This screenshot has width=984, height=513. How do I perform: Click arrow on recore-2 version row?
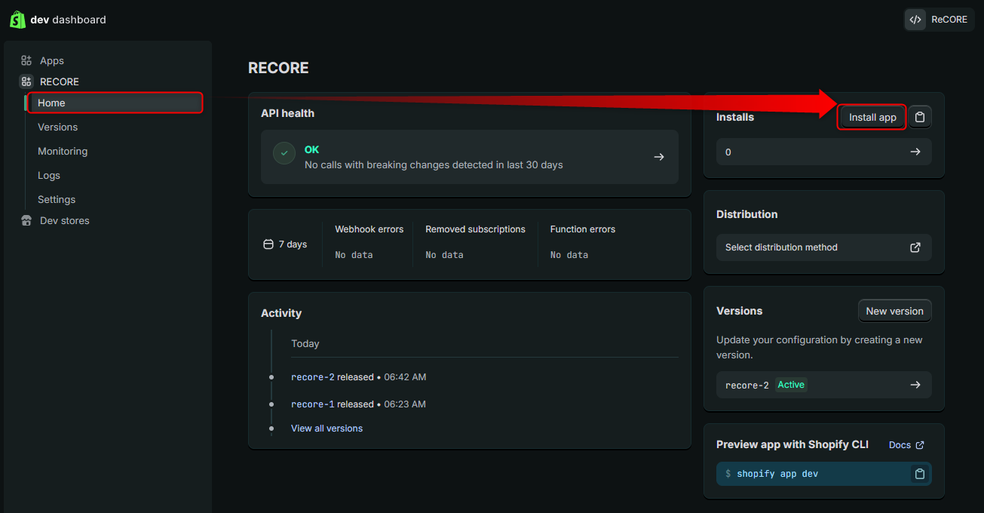click(x=915, y=385)
